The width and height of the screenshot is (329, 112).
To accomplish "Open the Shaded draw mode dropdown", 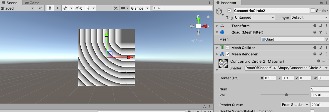I will pos(17,8).
